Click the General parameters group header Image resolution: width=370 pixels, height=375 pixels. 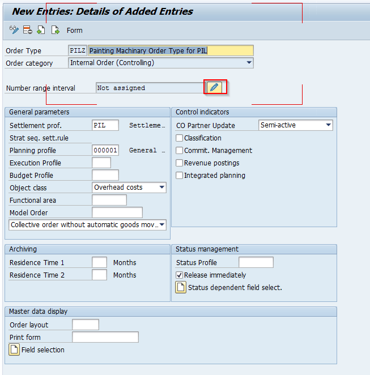[87, 112]
